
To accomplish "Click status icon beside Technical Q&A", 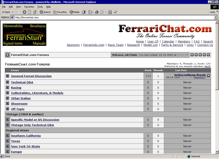I will [8, 82].
